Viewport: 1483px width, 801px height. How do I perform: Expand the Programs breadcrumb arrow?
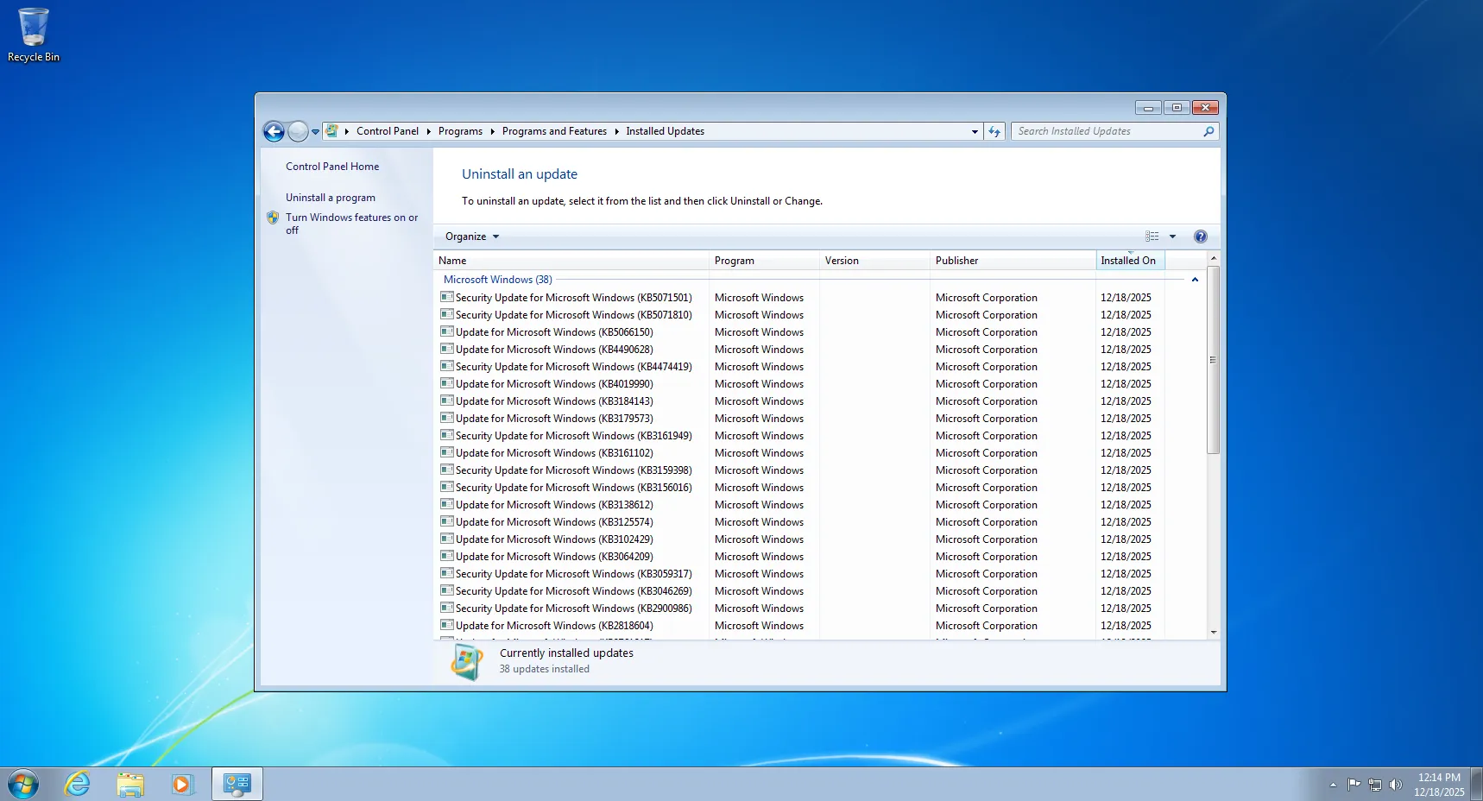[492, 131]
